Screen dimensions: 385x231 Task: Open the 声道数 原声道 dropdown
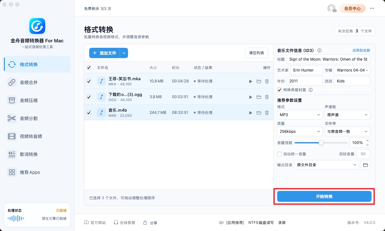point(347,115)
